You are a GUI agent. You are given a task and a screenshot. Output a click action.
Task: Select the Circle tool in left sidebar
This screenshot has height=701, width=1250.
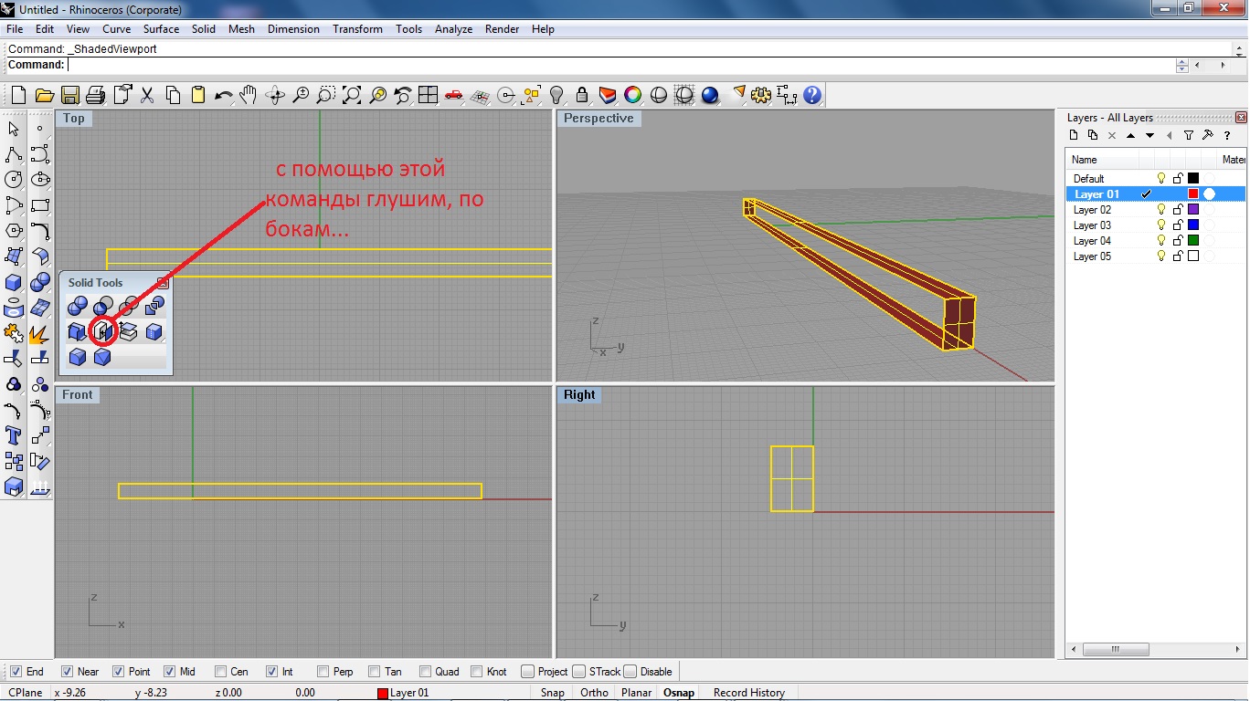tap(14, 180)
